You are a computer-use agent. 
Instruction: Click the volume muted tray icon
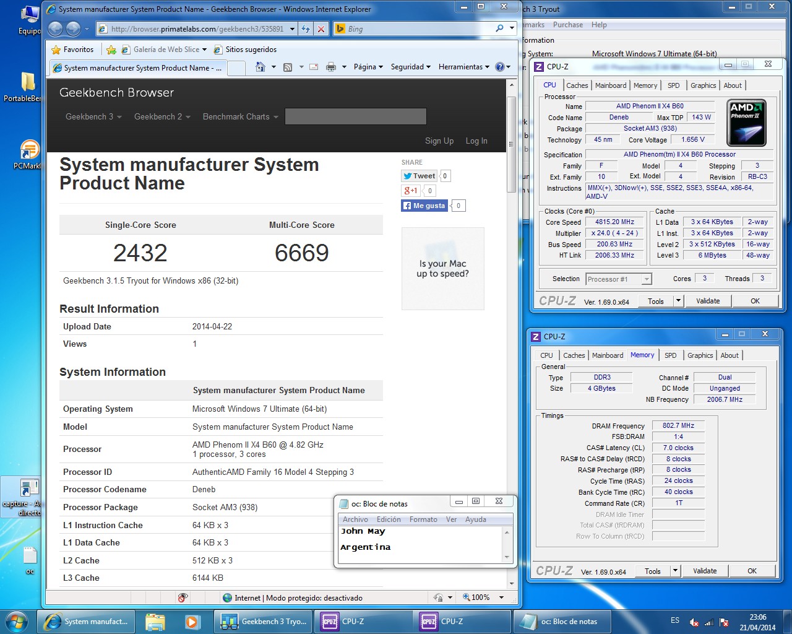coord(694,622)
